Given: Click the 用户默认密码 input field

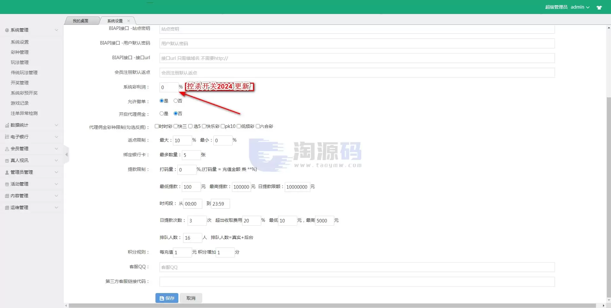Looking at the screenshot, I should (357, 44).
